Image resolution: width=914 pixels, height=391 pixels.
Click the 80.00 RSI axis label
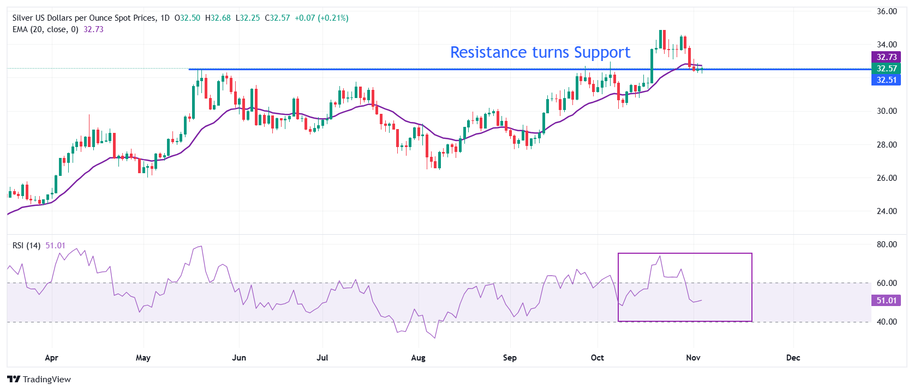point(886,245)
